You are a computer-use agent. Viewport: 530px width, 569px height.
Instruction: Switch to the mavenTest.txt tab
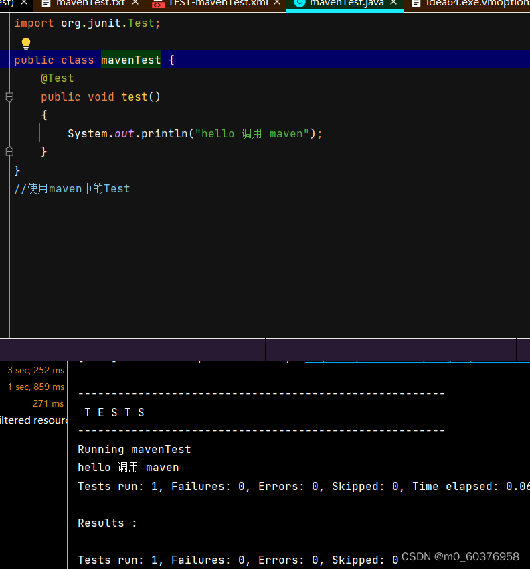(90, 3)
